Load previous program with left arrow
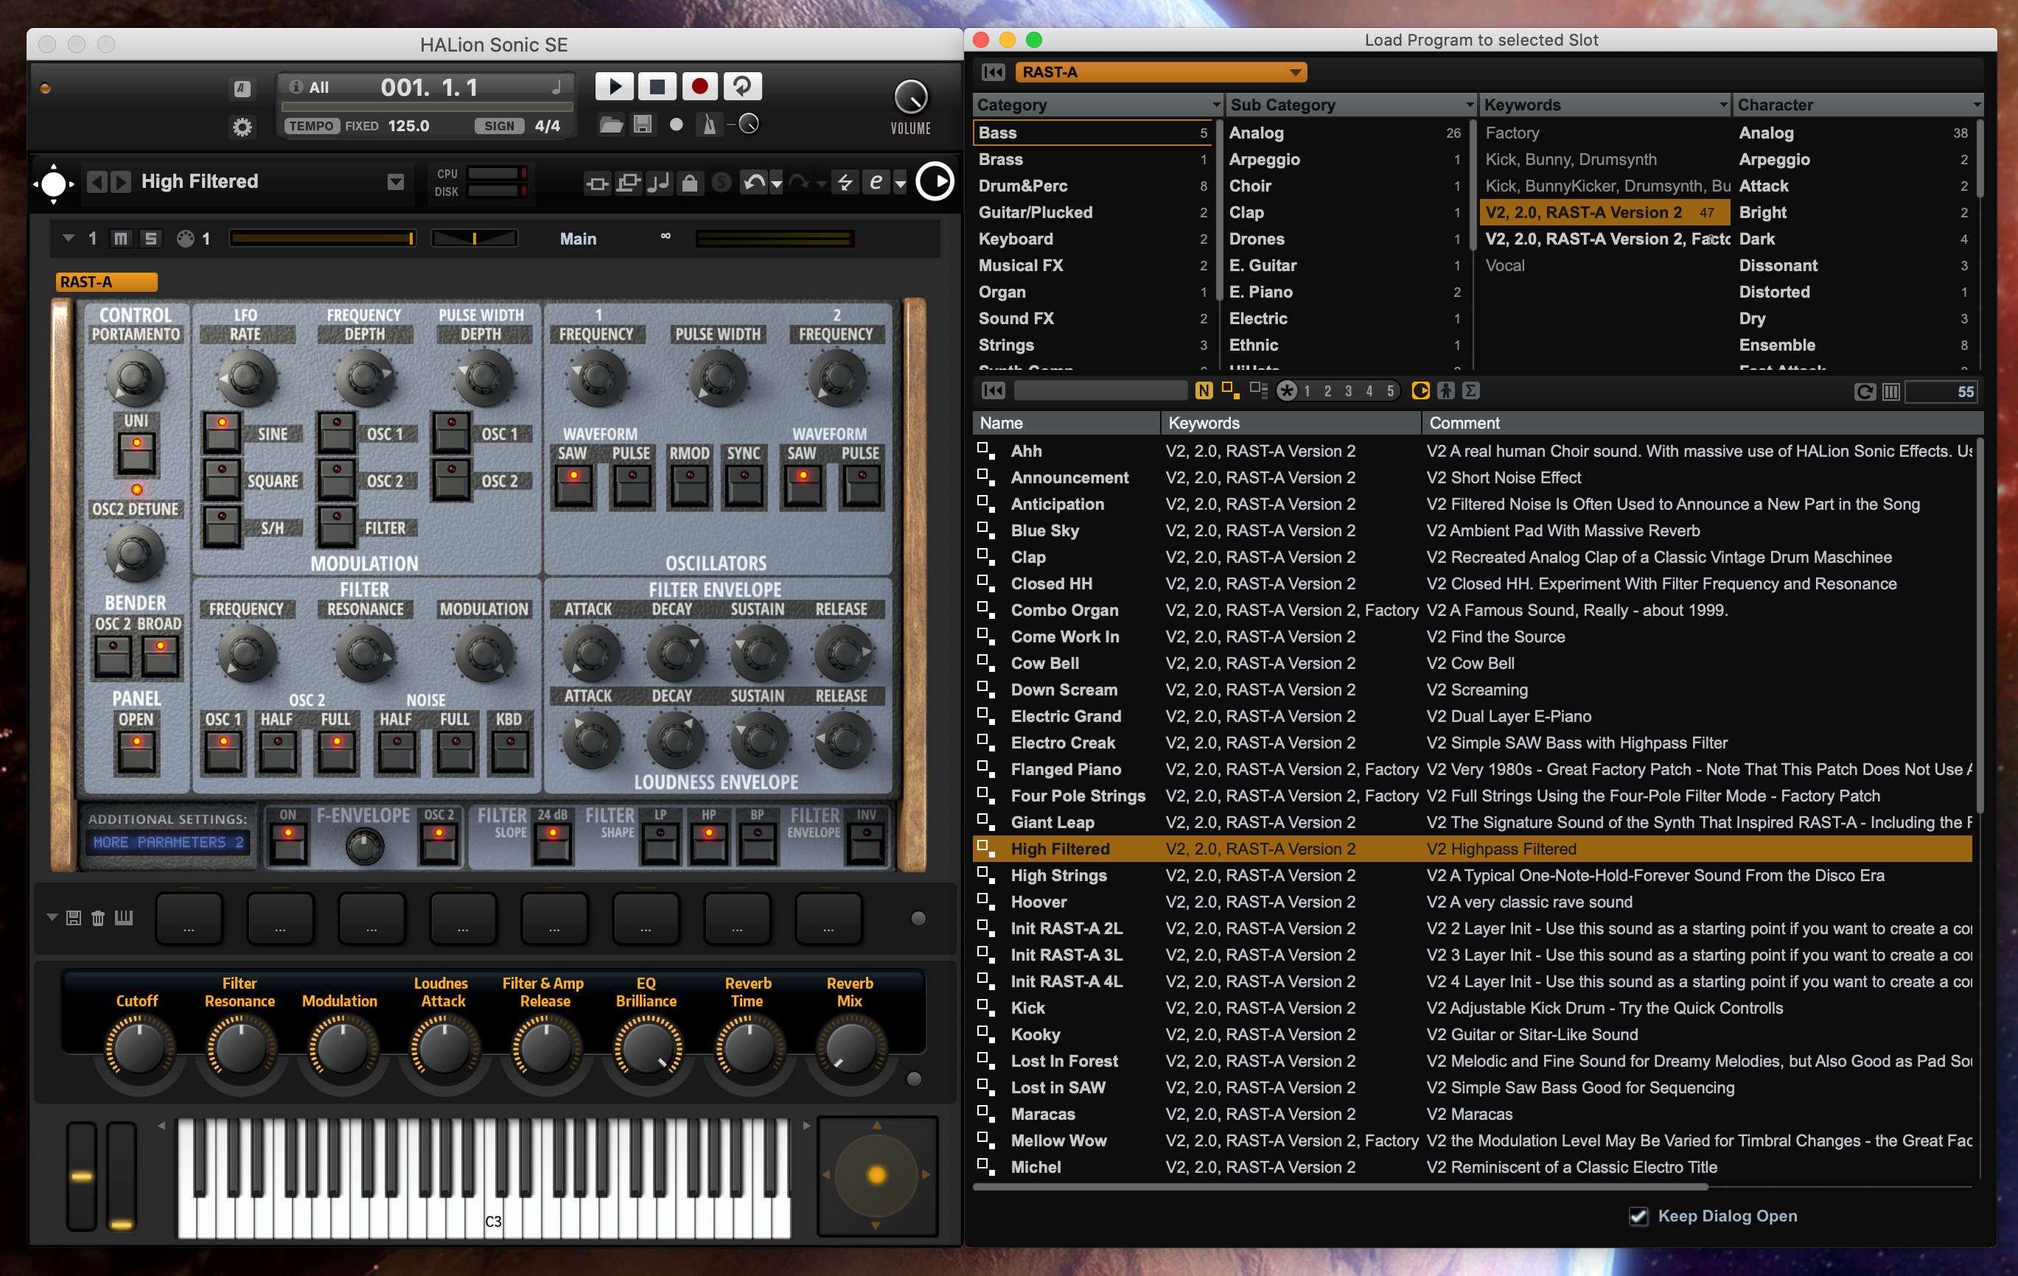This screenshot has height=1276, width=2018. pos(98,182)
